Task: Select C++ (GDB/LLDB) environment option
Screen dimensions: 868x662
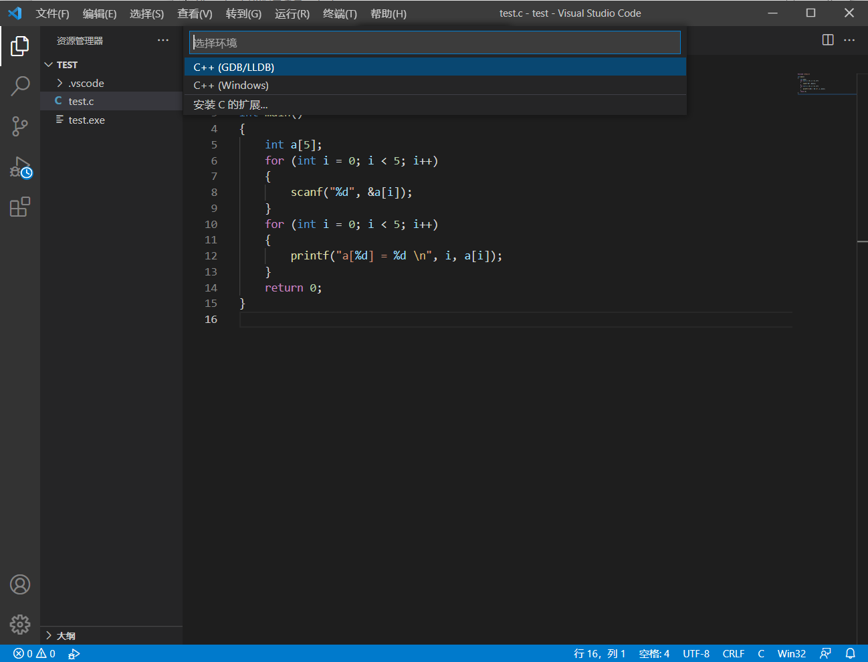Action: tap(435, 67)
